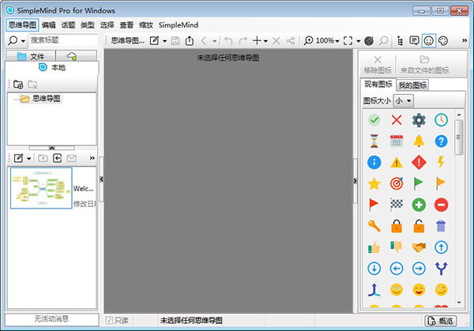Expand the search options dropdown arrow
The height and width of the screenshot is (331, 474).
click(x=24, y=40)
